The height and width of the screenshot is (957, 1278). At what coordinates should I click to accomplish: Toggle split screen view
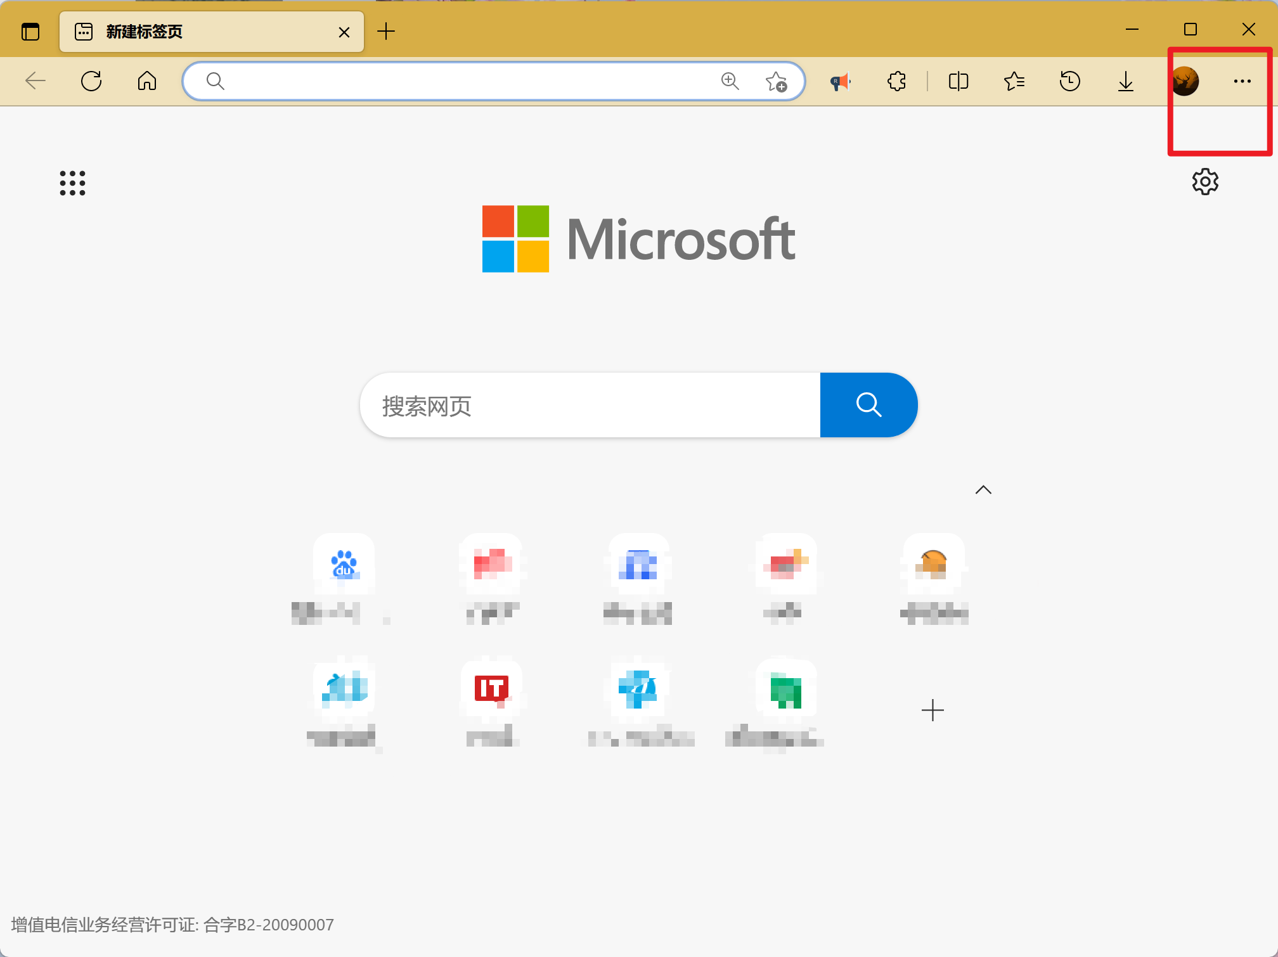958,81
